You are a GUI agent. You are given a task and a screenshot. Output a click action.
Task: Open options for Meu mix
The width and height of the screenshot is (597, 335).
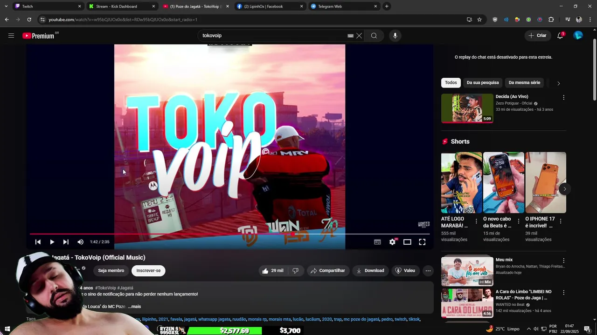(563, 261)
